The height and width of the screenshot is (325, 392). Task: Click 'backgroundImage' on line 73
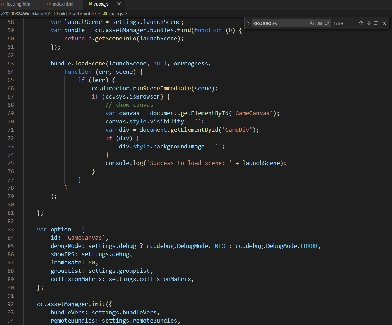(179, 146)
